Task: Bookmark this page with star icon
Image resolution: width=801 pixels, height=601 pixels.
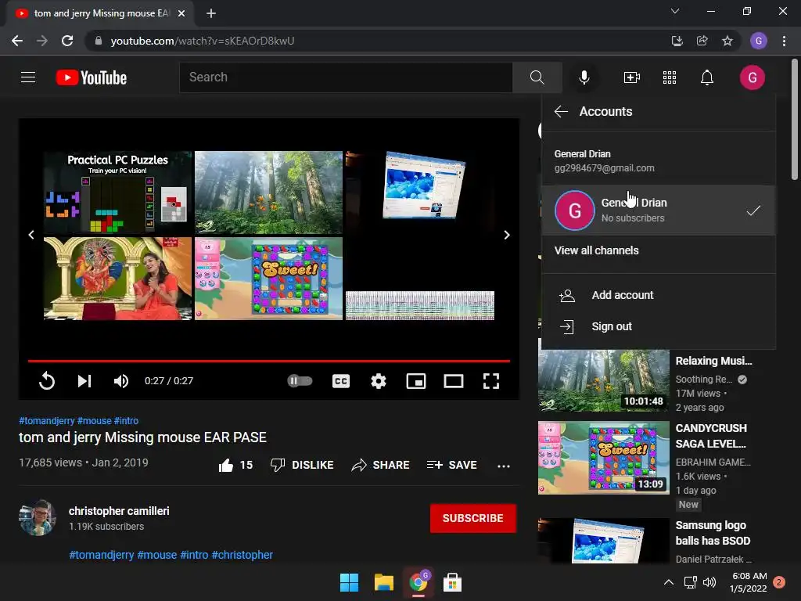Action: [727, 41]
